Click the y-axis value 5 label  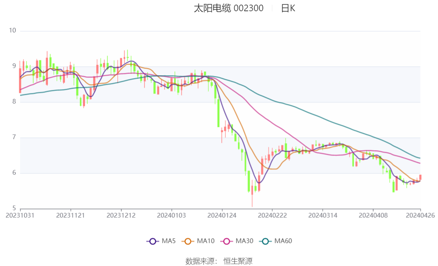tap(14, 208)
